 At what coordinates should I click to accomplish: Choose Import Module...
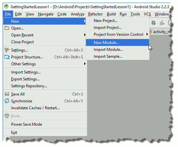click(x=118, y=50)
